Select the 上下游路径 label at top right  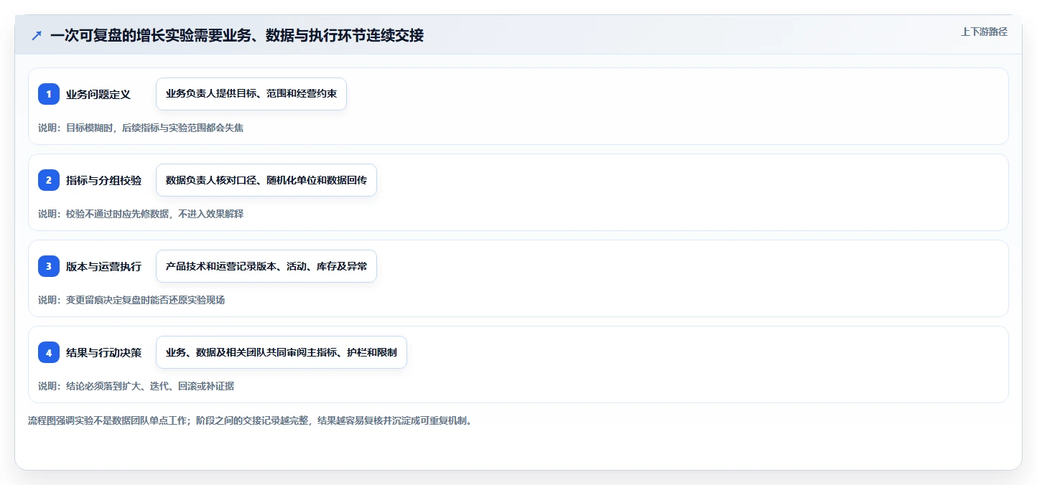tap(984, 32)
